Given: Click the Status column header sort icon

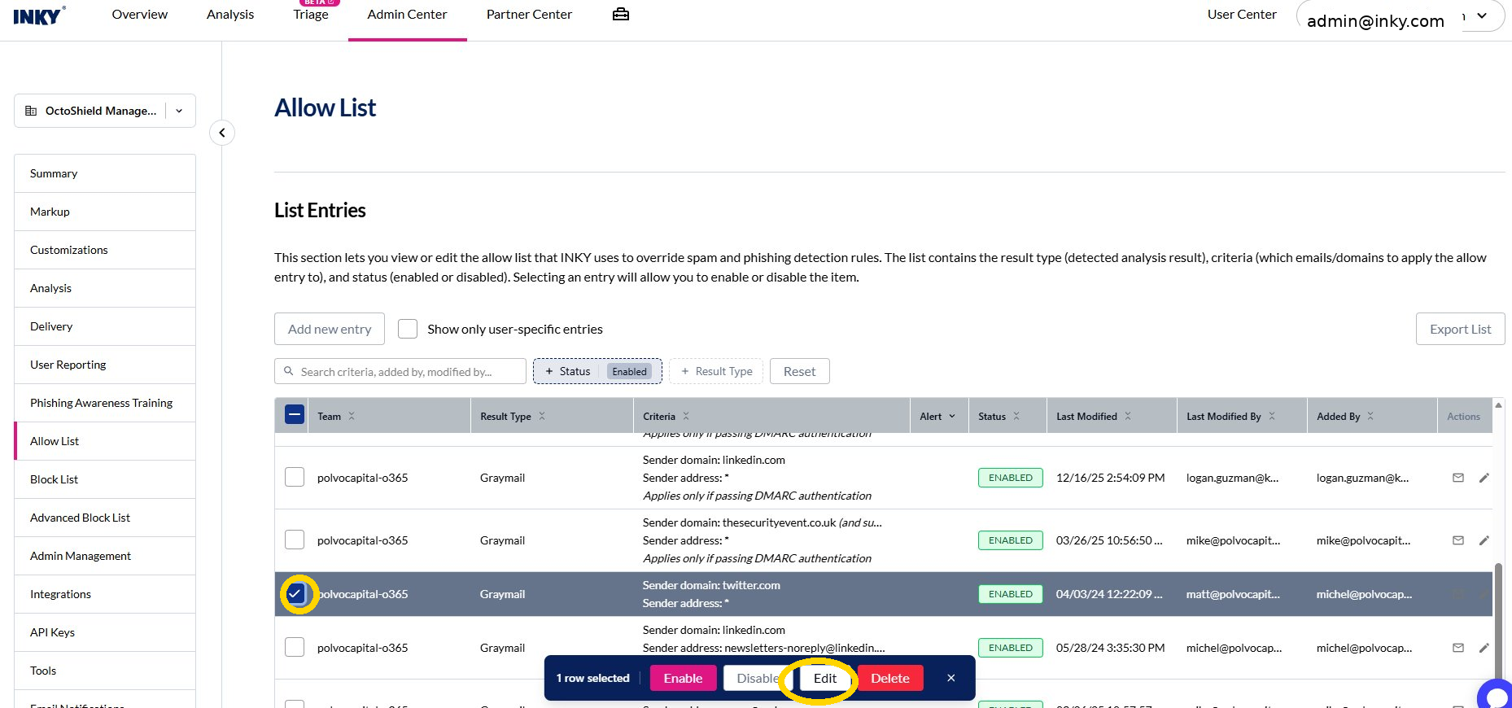Looking at the screenshot, I should click(x=1016, y=416).
